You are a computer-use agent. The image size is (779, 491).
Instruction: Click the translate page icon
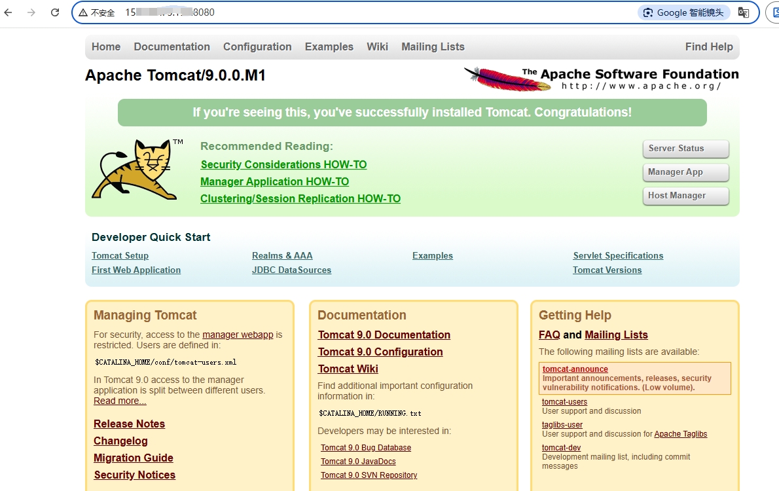click(743, 12)
